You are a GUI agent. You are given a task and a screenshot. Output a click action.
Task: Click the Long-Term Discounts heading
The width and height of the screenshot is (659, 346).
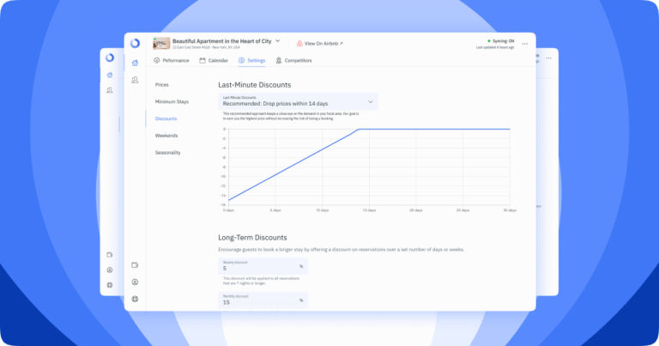tap(252, 238)
